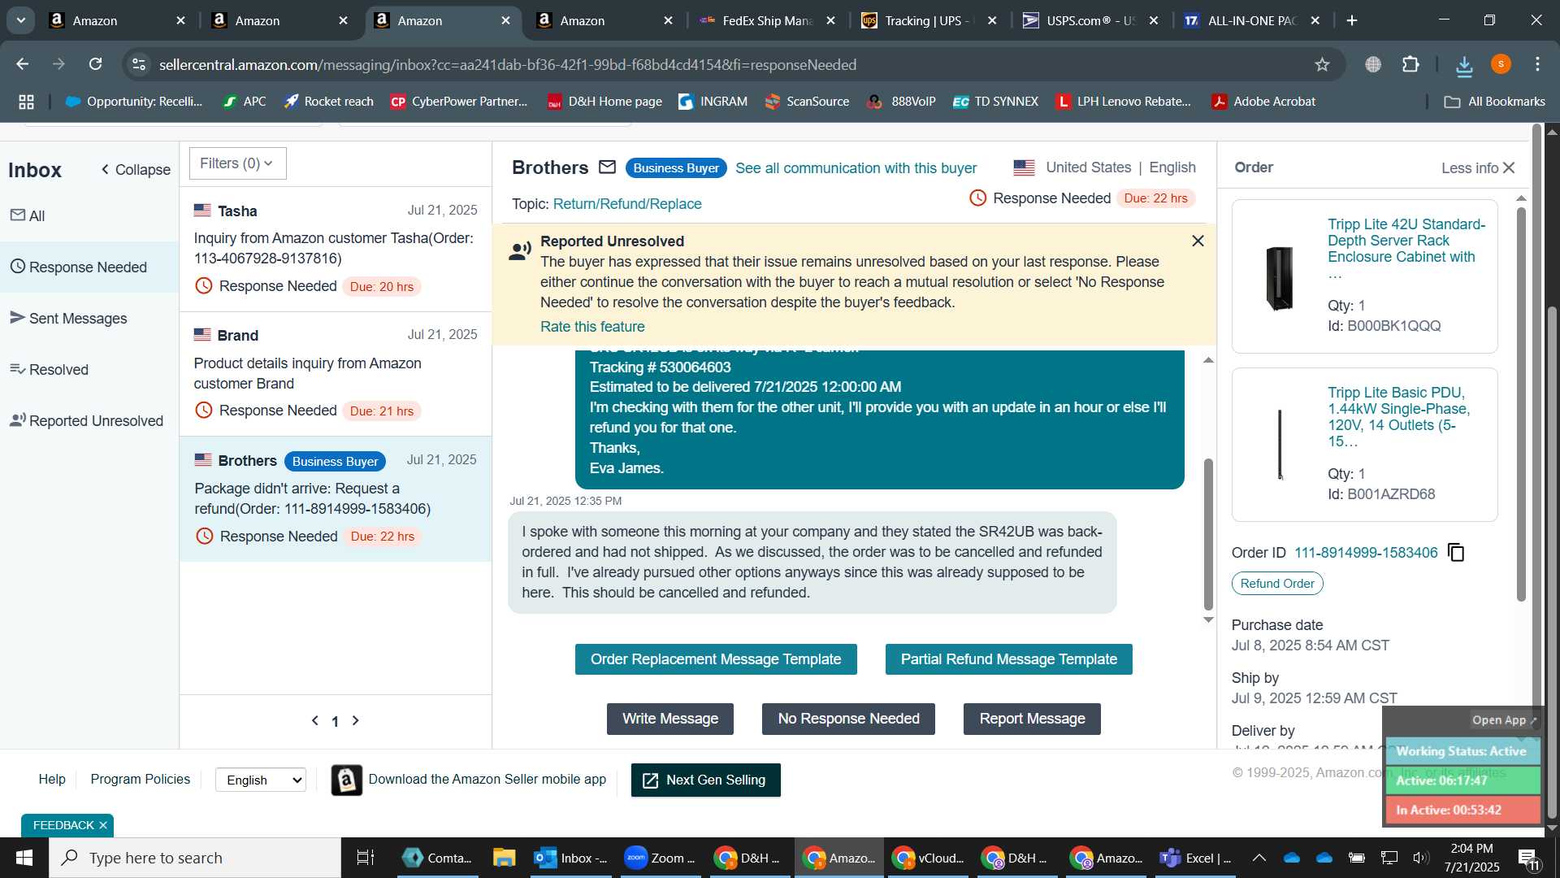The height and width of the screenshot is (878, 1560).
Task: Copy the Order ID with the copy icon
Action: (x=1456, y=553)
